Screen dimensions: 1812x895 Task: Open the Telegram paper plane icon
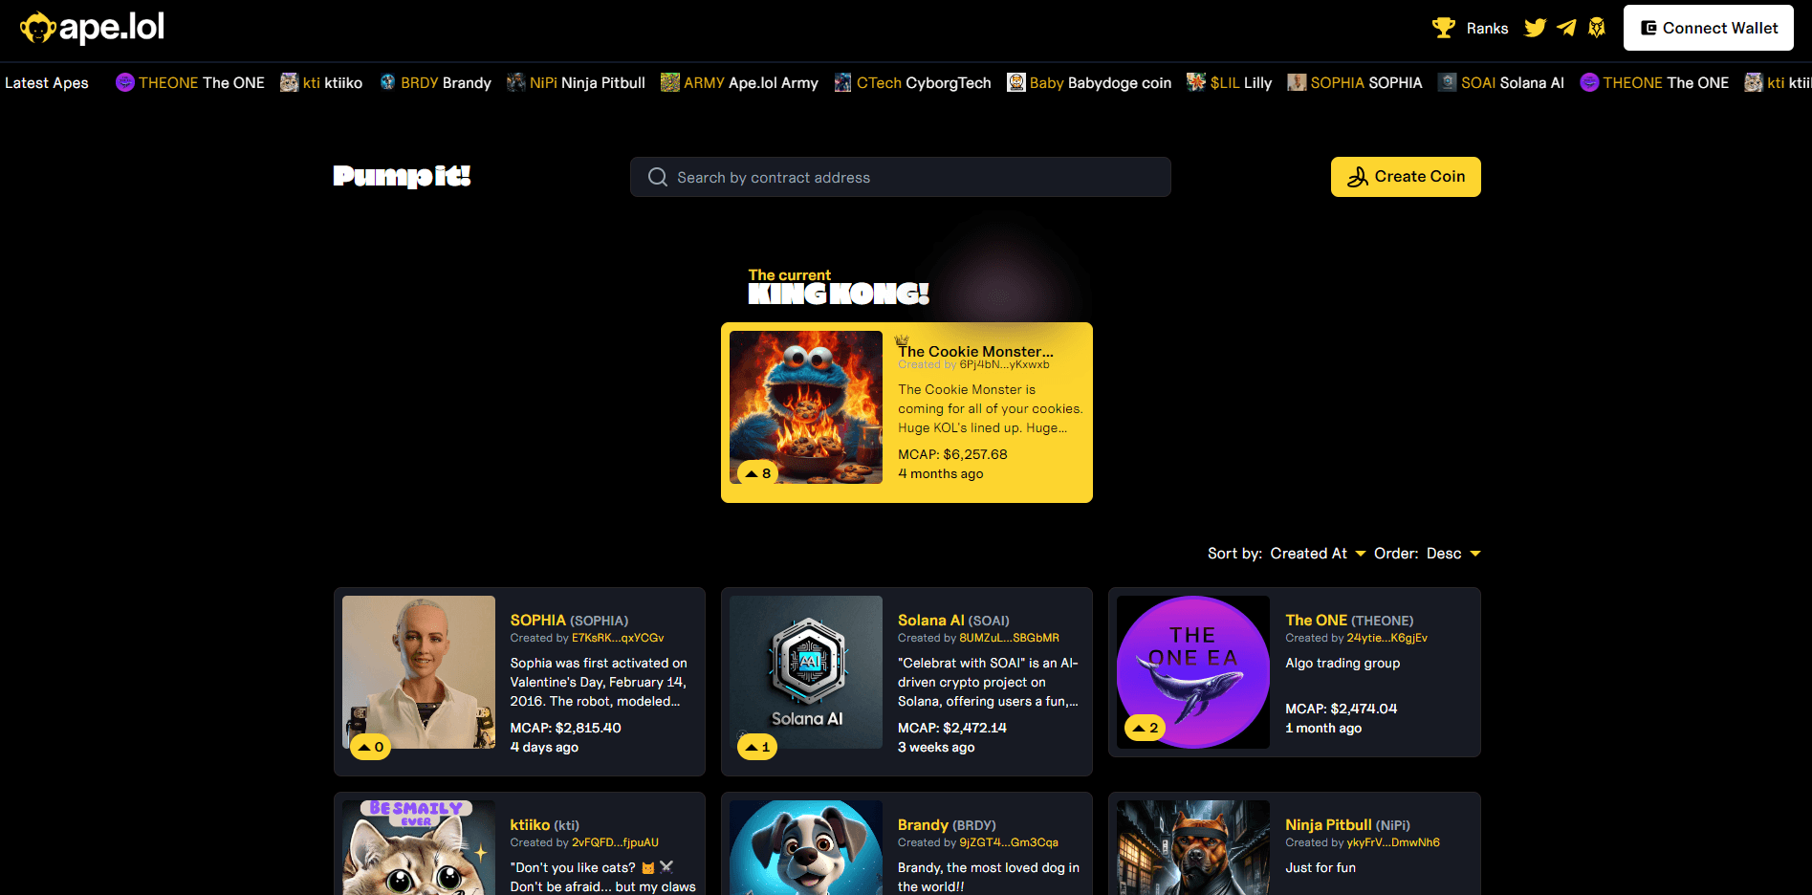pos(1566,28)
